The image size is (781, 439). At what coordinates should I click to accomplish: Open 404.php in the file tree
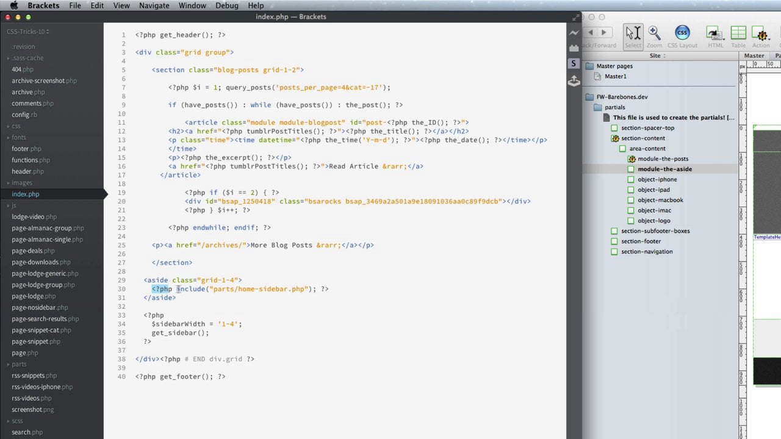[x=23, y=70]
